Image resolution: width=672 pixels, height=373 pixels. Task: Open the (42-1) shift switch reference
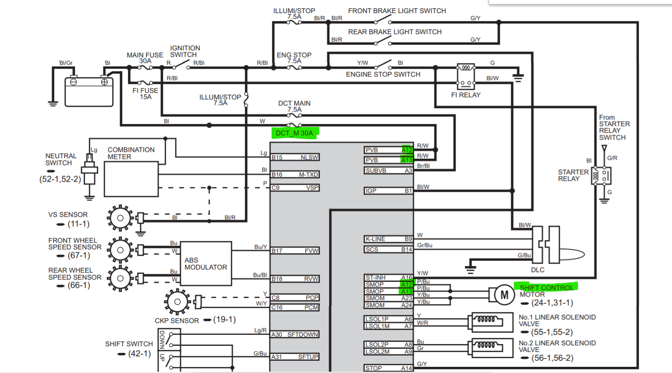coord(139,353)
